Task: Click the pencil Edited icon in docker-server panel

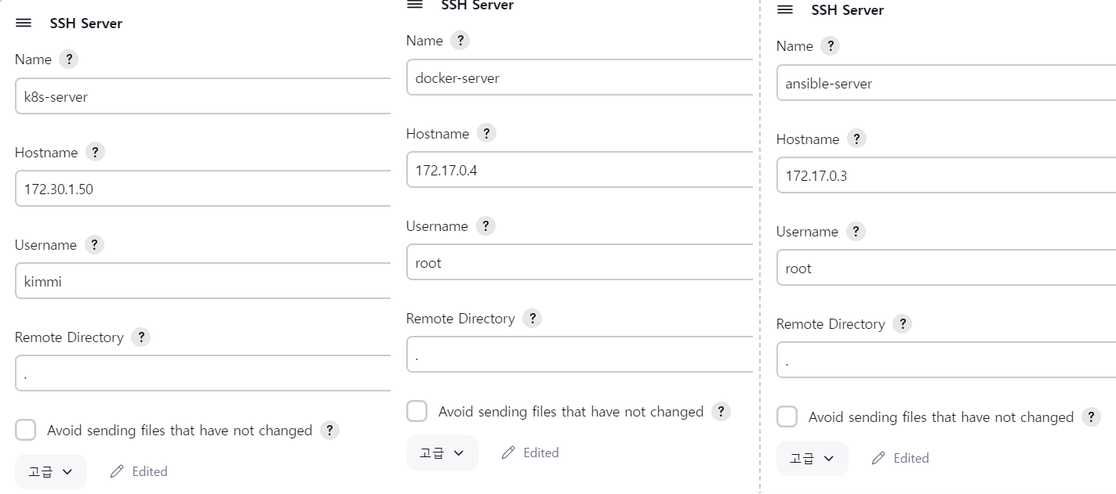Action: point(508,453)
